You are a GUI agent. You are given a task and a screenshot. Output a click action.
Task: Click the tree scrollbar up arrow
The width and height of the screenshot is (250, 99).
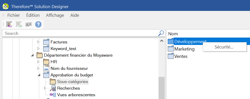(x=162, y=41)
